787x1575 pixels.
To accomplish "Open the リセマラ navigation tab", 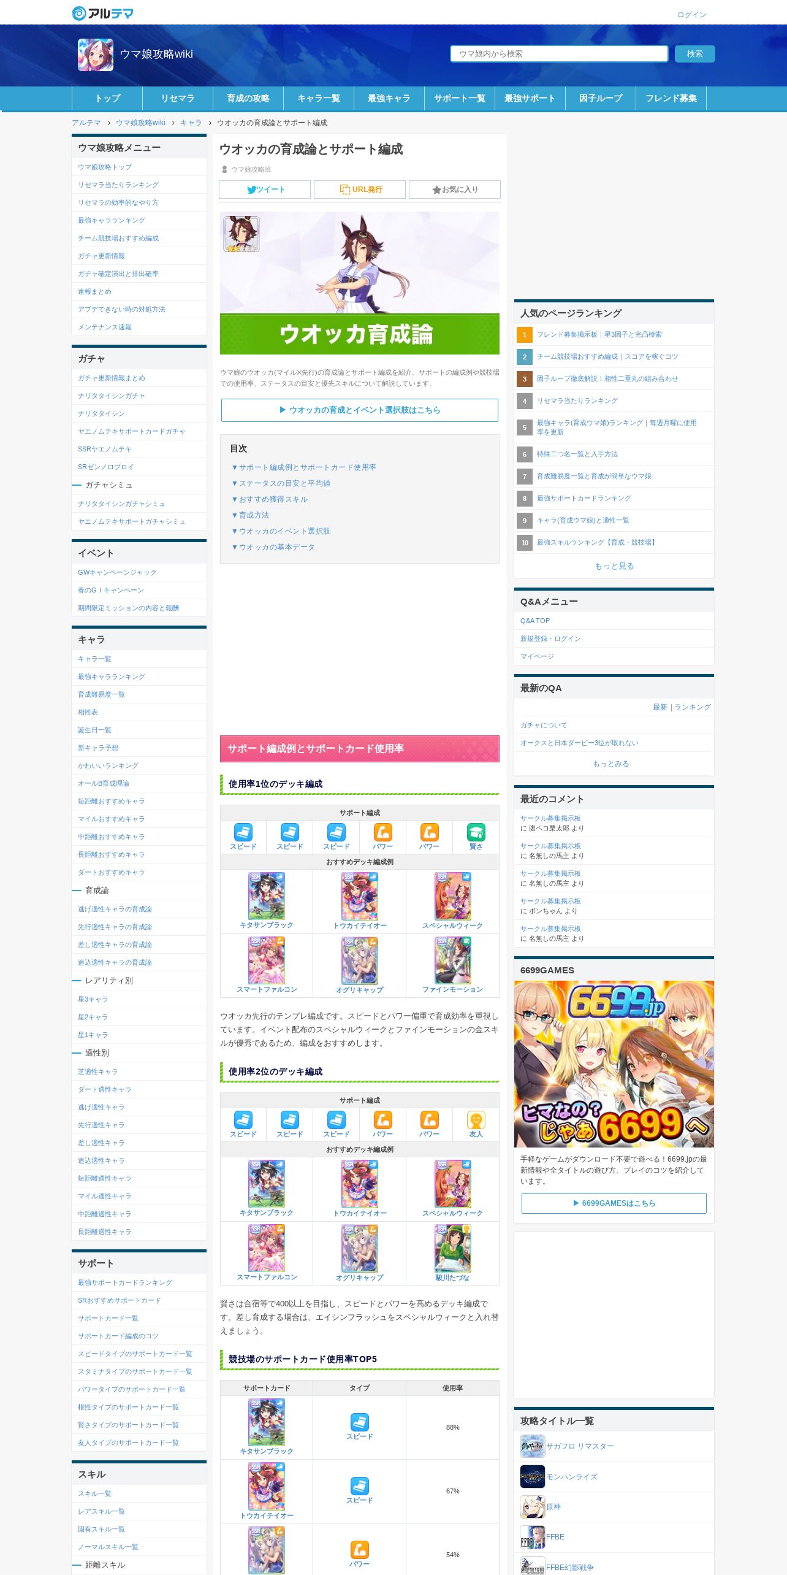I will click(x=178, y=98).
